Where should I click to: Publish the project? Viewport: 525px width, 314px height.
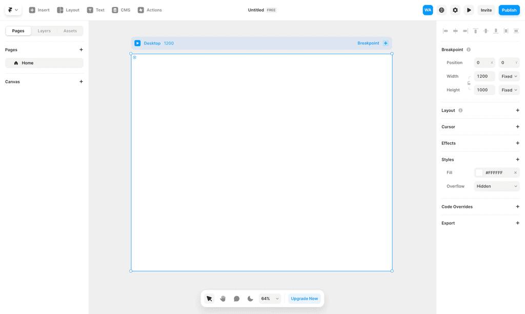click(x=509, y=10)
